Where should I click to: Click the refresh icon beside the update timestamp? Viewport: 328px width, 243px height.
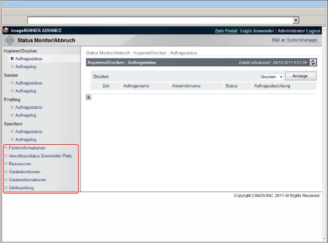click(313, 62)
